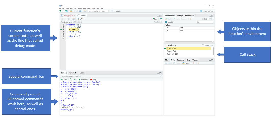Switch to the Connections tab
This screenshot has height=118, width=273.
tap(190, 16)
